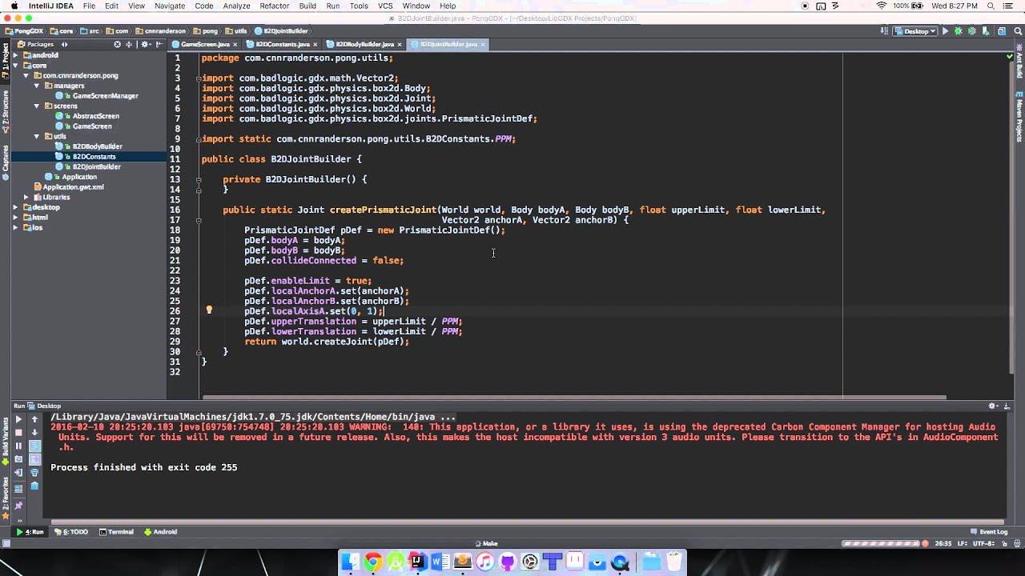This screenshot has height=576, width=1025.
Task: Toggle the 2: Favorites tool window
Action: [5, 498]
